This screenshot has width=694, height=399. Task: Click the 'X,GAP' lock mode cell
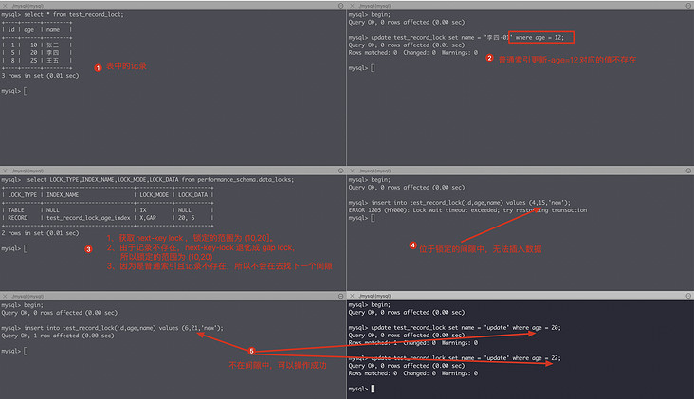click(148, 218)
